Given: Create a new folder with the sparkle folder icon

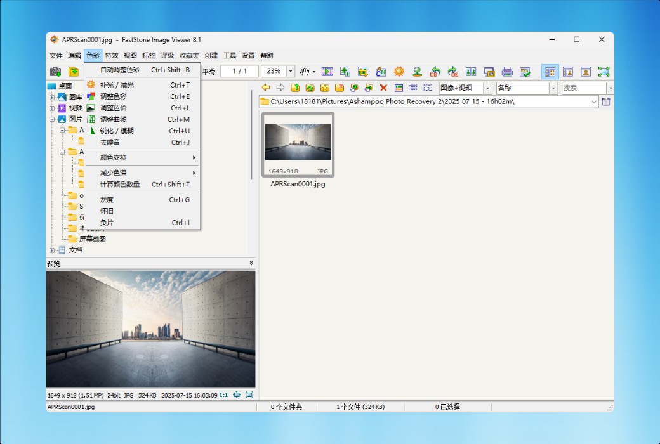Looking at the screenshot, I should (x=340, y=88).
